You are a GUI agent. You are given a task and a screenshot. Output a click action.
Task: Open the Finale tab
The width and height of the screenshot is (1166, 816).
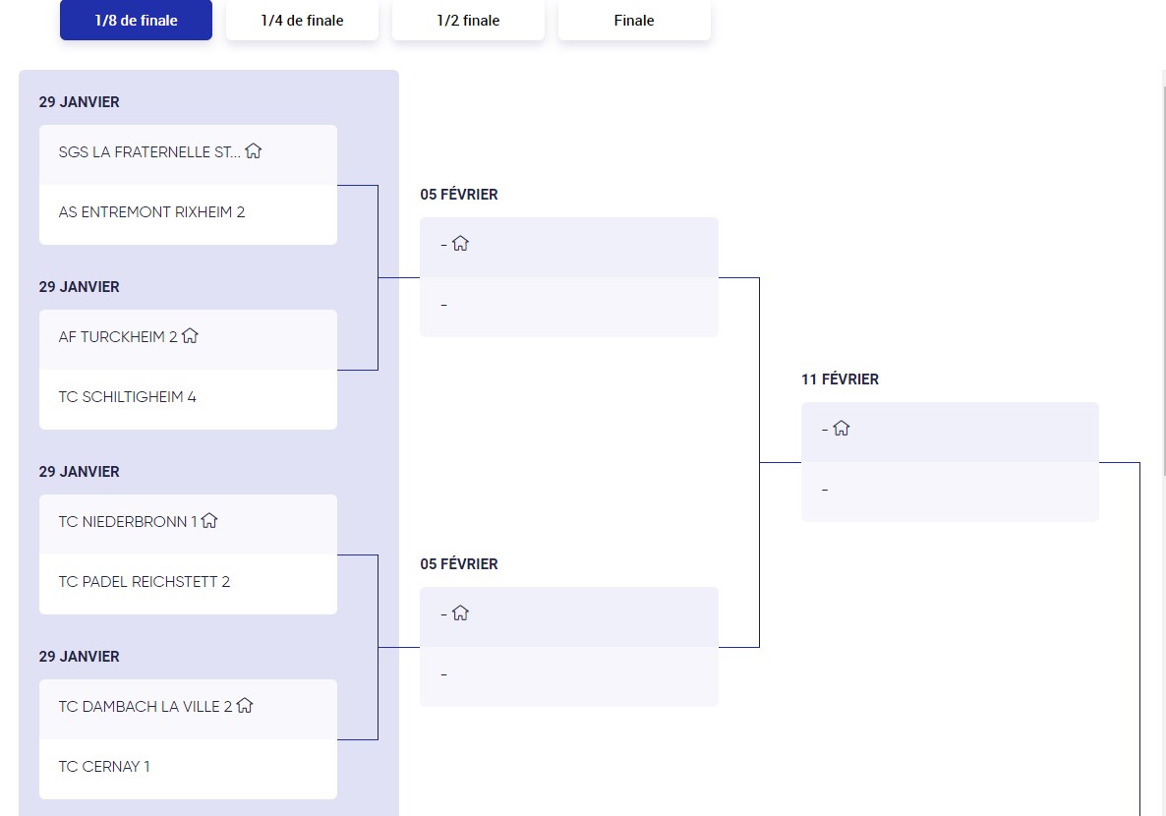click(634, 20)
